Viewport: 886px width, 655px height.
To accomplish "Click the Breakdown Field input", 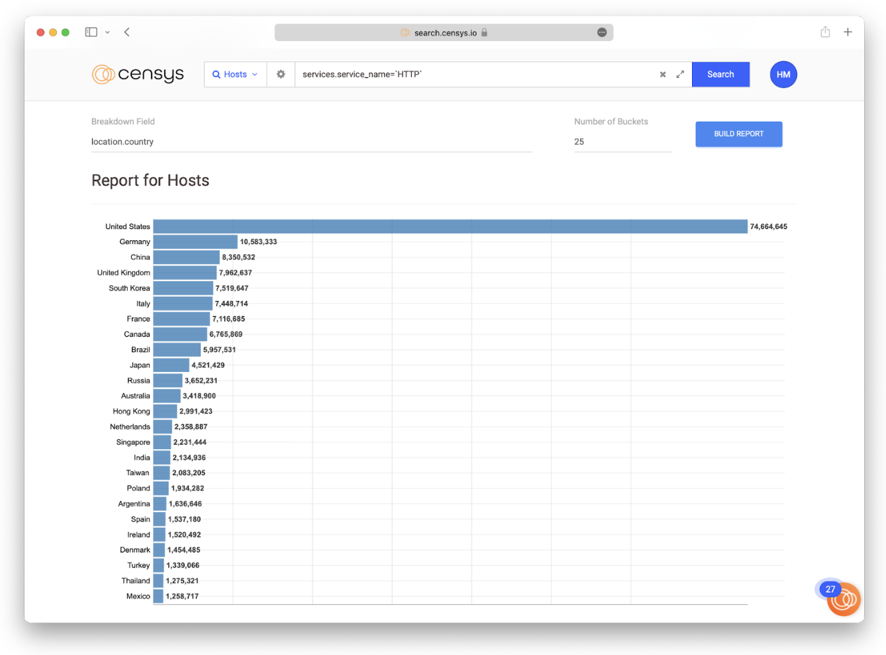I will tap(311, 142).
